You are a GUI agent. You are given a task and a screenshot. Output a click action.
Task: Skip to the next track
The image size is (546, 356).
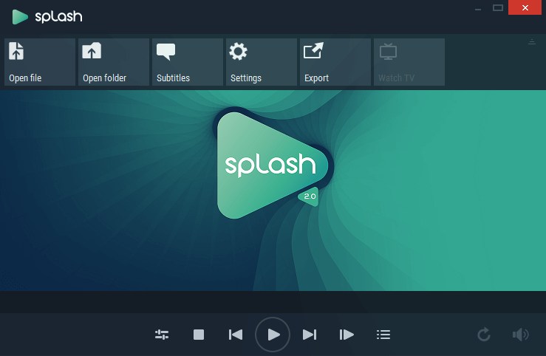(x=310, y=335)
